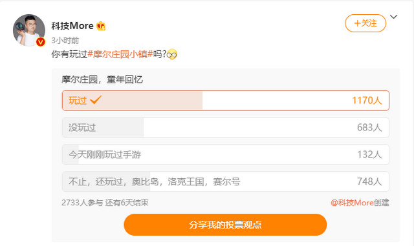The width and height of the screenshot is (414, 246).
Task: Click the orange checkmark on 玩过
Action: click(96, 100)
